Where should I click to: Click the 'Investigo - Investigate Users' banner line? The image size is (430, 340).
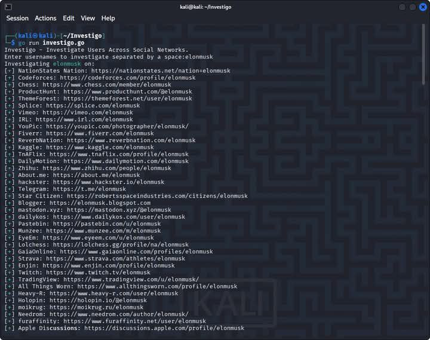(97, 50)
